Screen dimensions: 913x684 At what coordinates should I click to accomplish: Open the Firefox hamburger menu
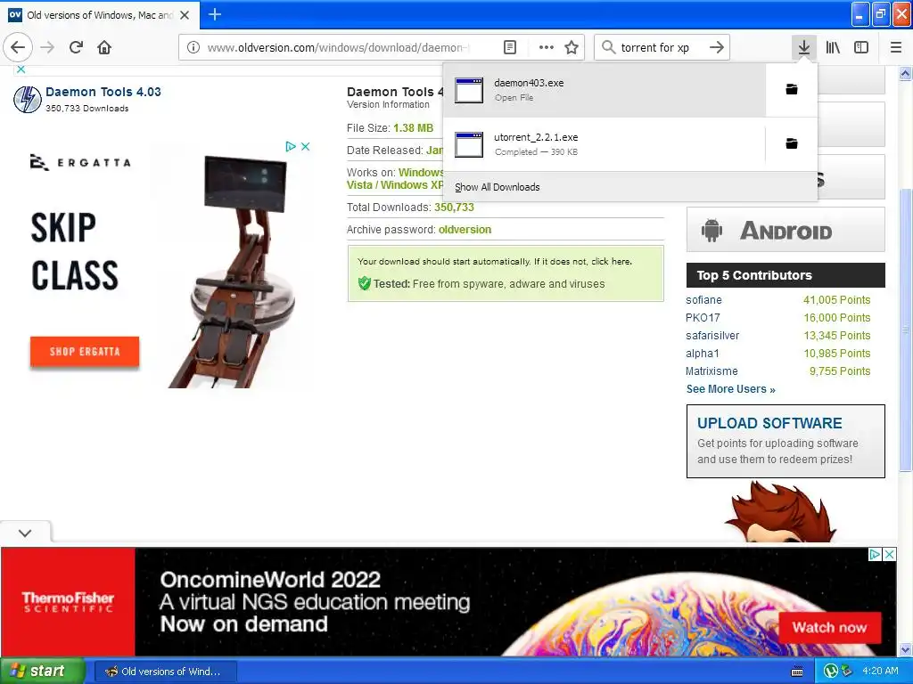[x=896, y=48]
